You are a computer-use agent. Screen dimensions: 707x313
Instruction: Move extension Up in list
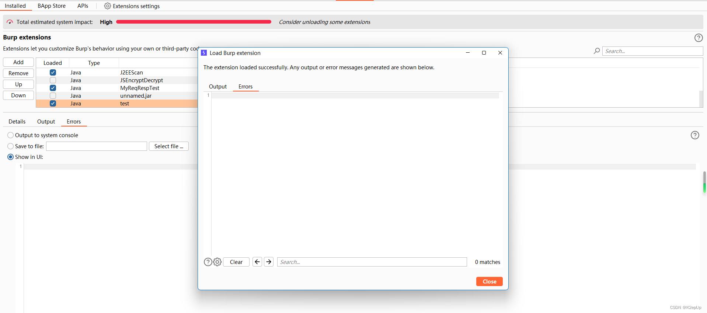(18, 84)
